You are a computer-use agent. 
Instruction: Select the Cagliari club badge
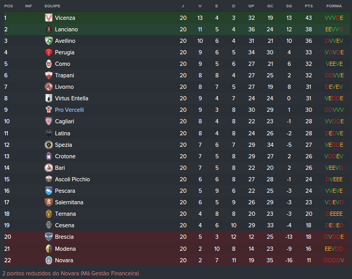coord(49,121)
